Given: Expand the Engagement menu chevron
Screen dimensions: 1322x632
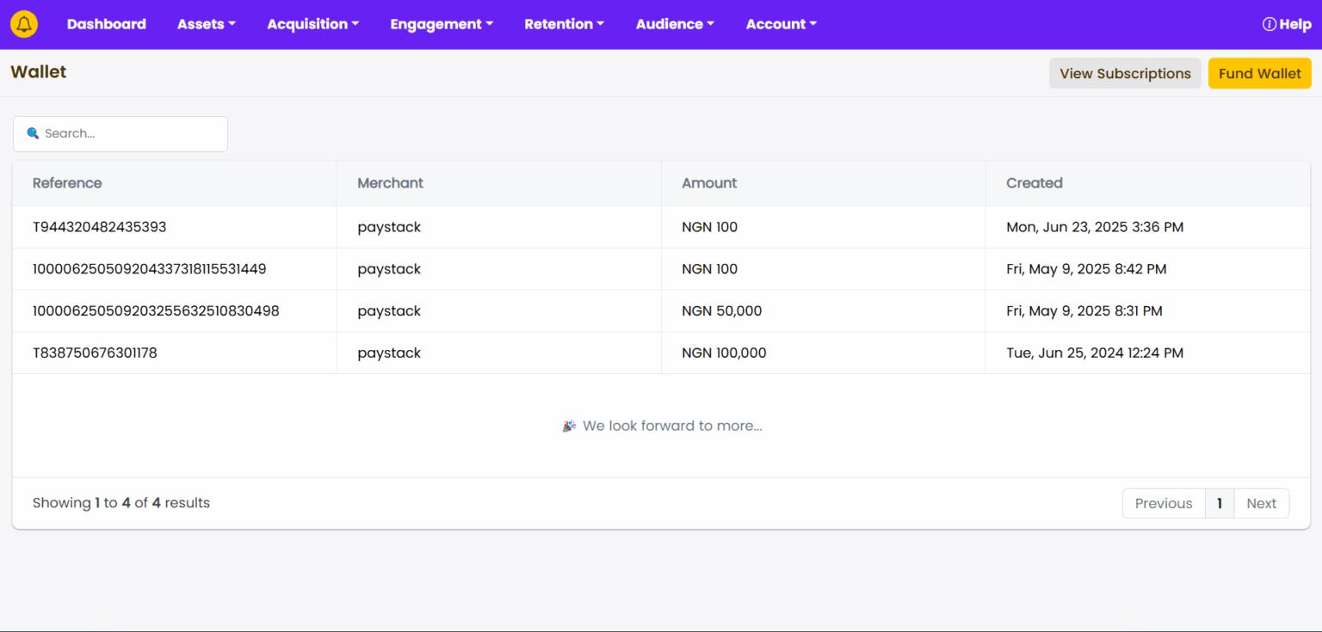Looking at the screenshot, I should pos(491,24).
